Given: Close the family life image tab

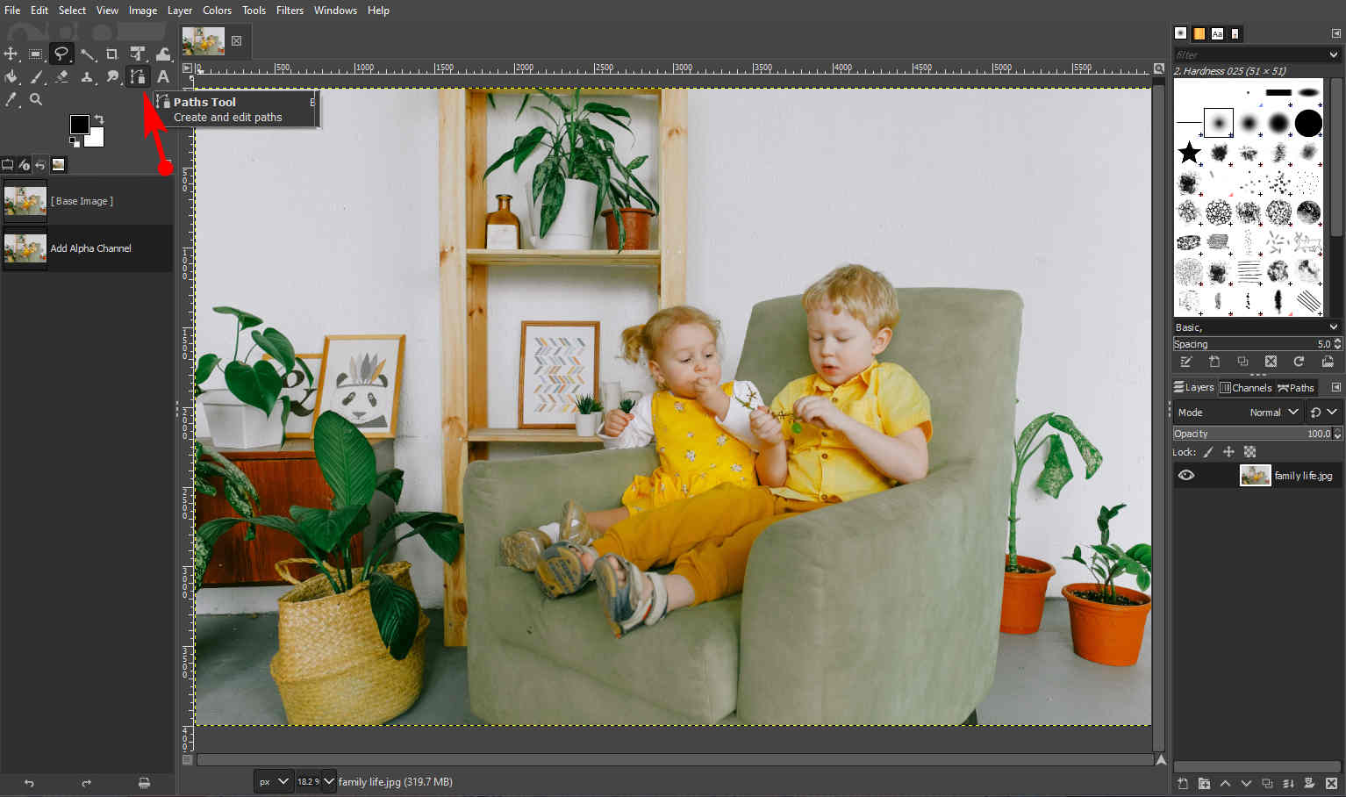Looking at the screenshot, I should [x=236, y=40].
